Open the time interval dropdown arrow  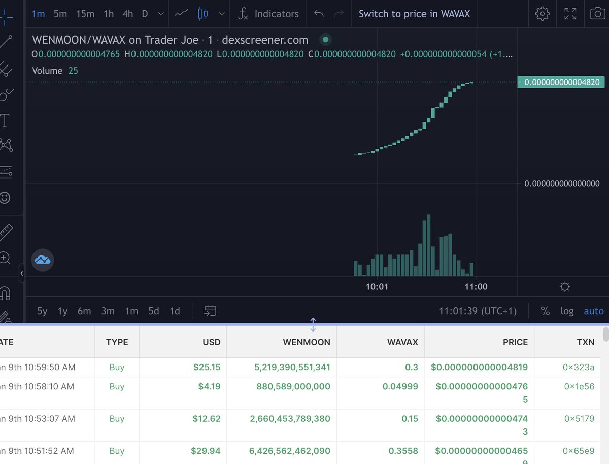[161, 14]
